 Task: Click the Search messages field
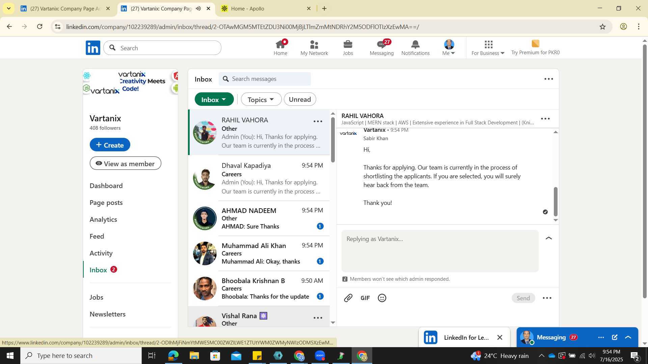[265, 79]
